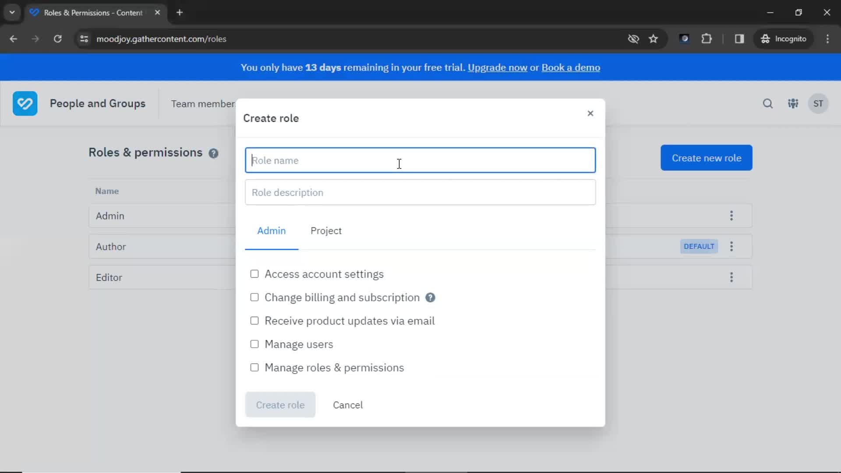Click the bookmark/star icon in address bar
This screenshot has width=841, height=473.
coord(653,39)
